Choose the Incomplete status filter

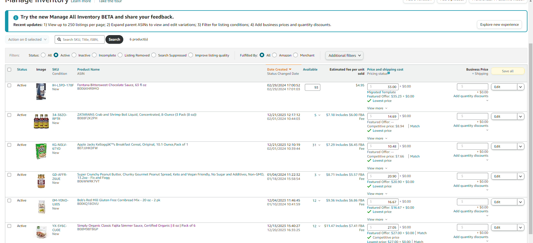[x=94, y=55]
